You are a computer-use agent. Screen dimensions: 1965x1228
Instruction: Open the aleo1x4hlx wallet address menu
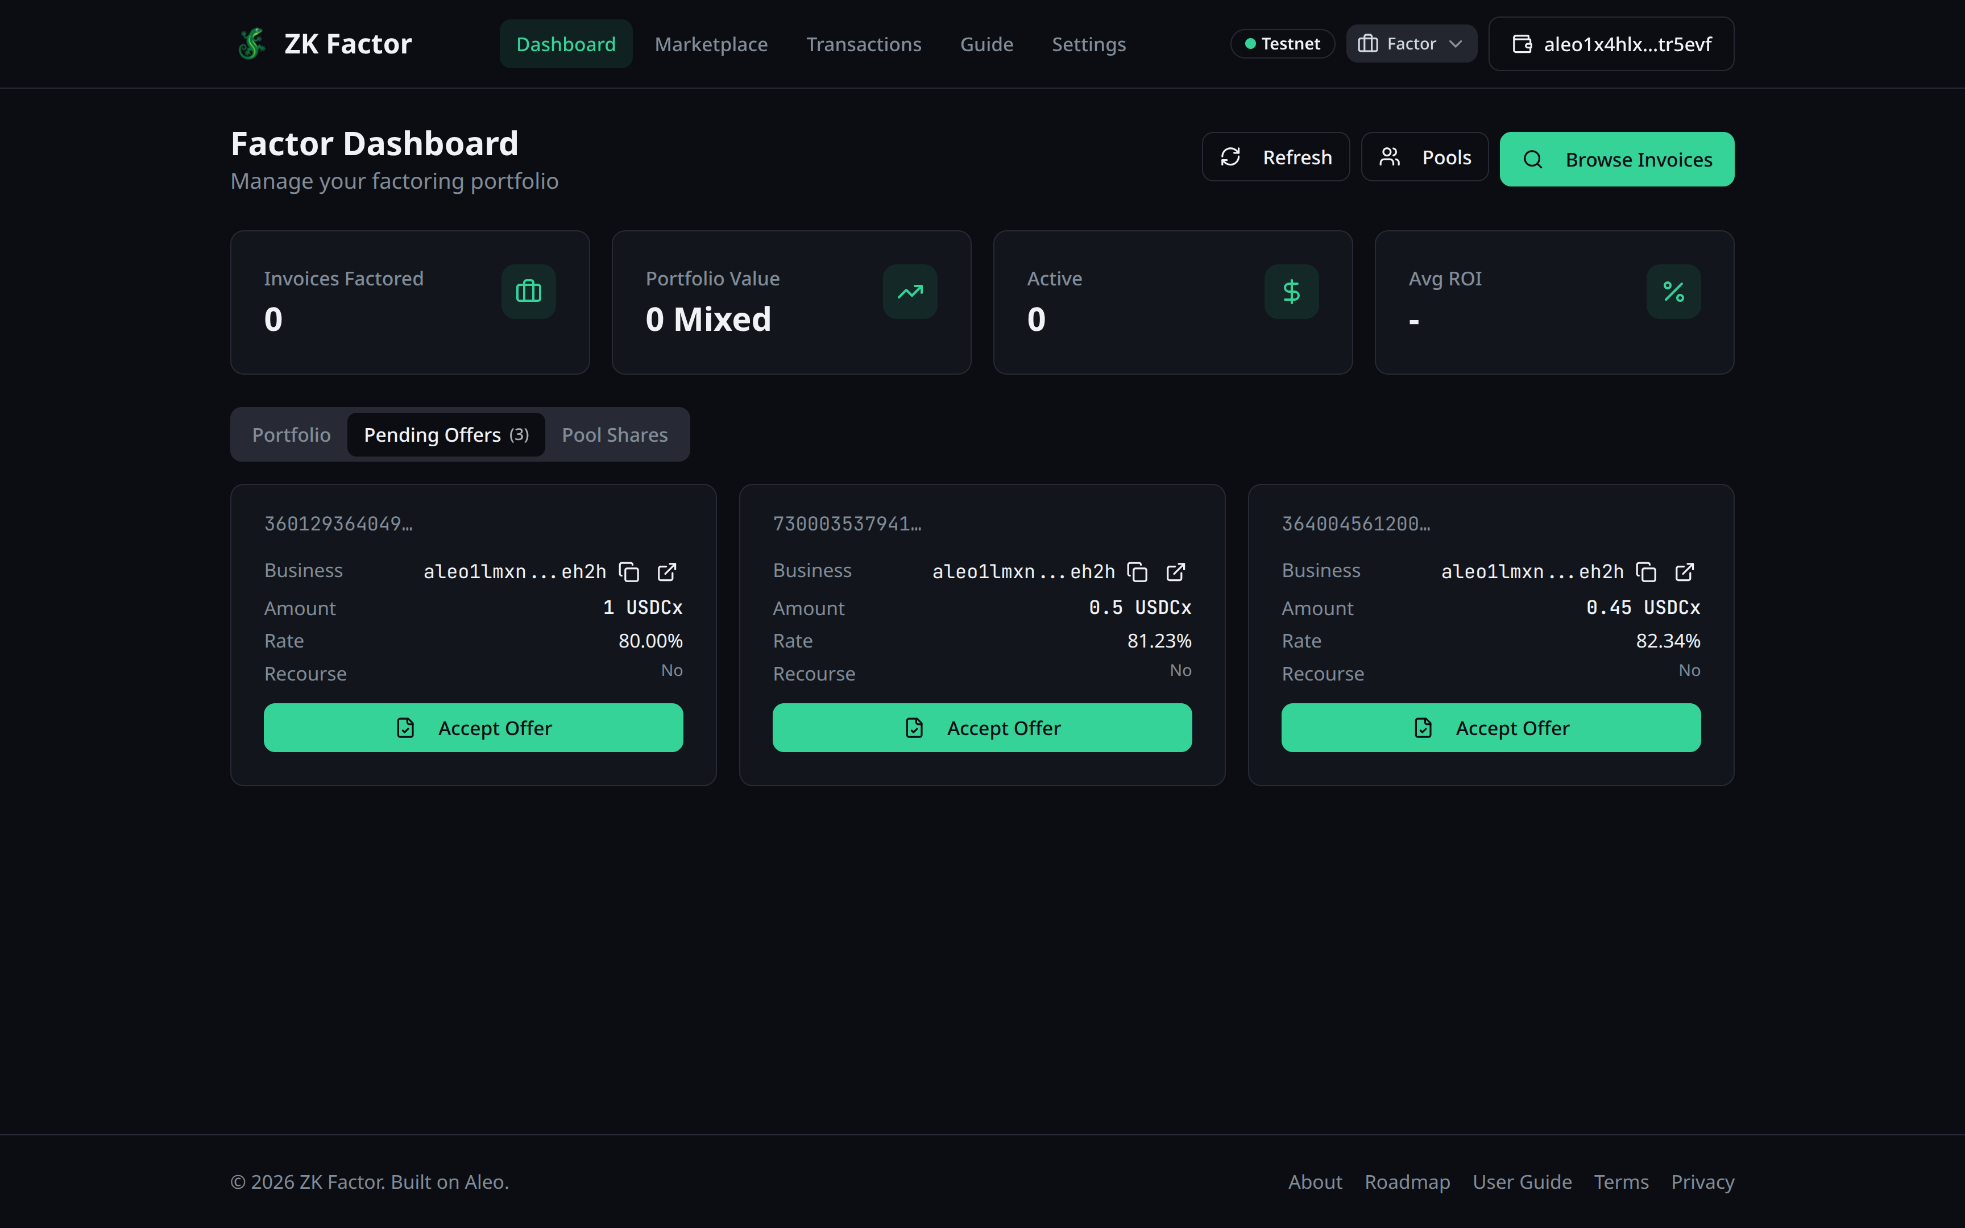pos(1611,44)
